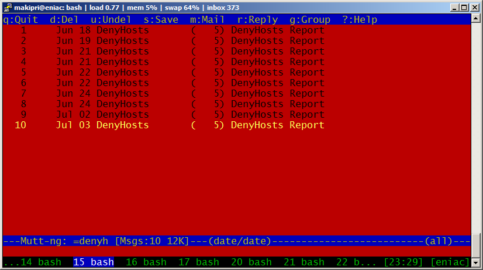Click the q:Quit shortcut hint
483x270 pixels.
(x=20, y=20)
